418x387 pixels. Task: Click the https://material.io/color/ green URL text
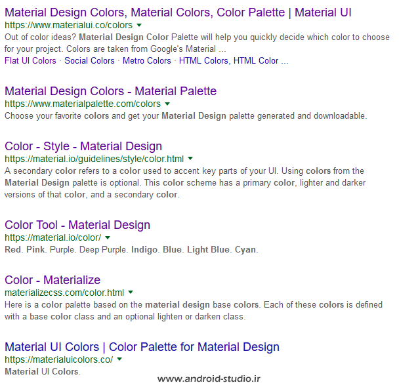pos(52,237)
